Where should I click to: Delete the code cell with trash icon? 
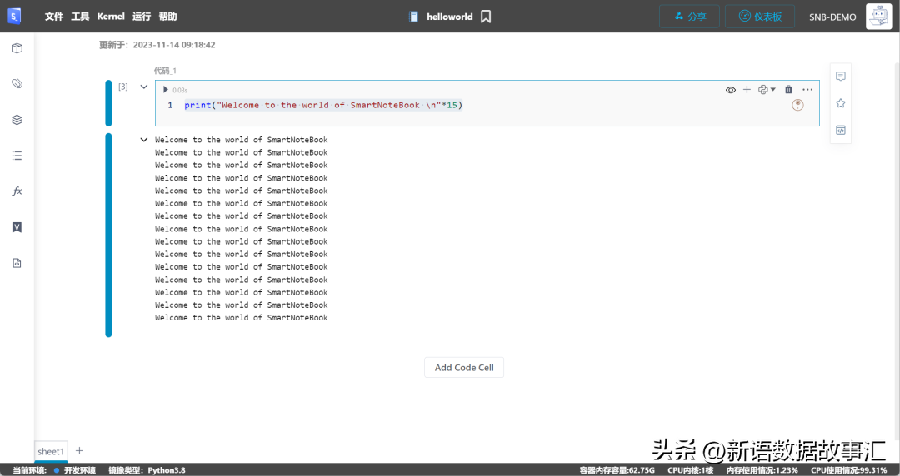pyautogui.click(x=788, y=90)
